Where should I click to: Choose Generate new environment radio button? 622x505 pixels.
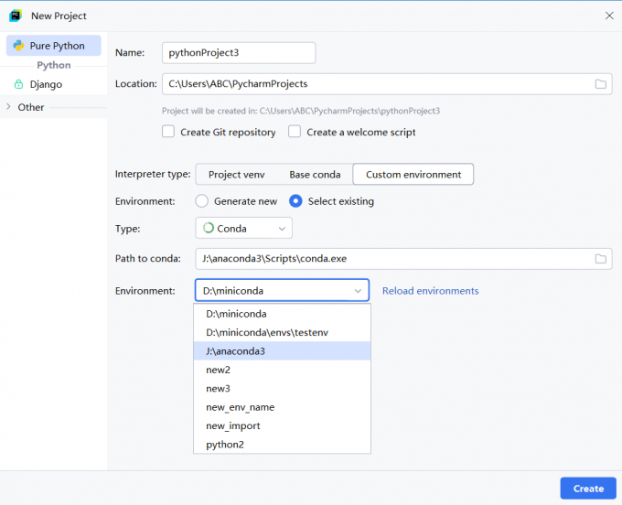coord(201,201)
